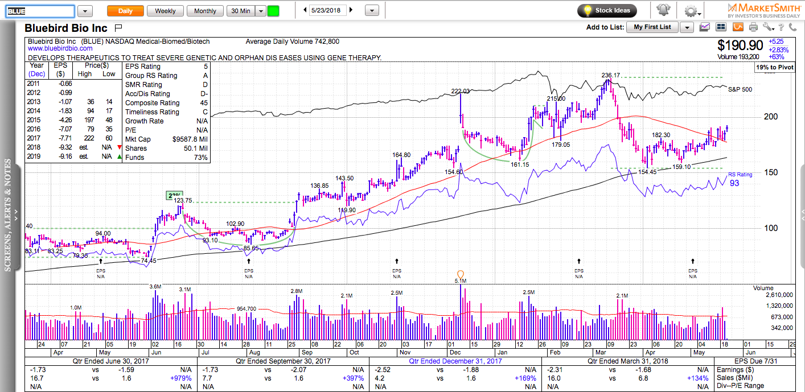Click the 236.17 high price label

pyautogui.click(x=610, y=75)
